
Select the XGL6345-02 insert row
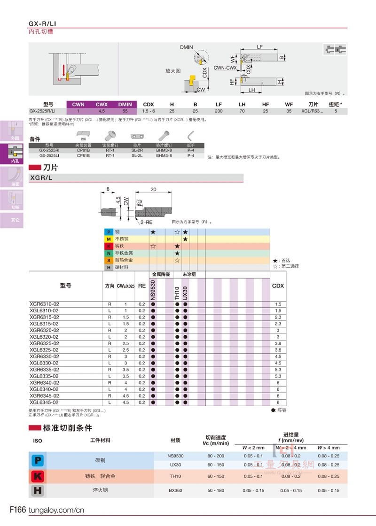coord(157,402)
